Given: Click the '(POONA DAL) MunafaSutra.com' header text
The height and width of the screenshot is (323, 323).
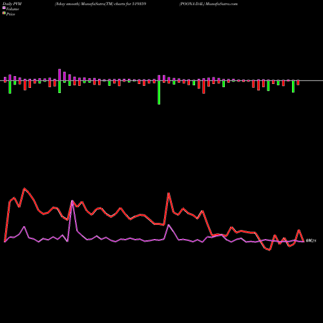Looking at the screenshot, I should click(209, 4).
